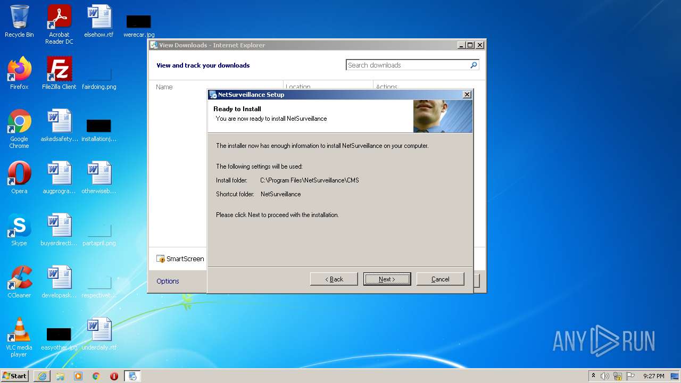Minimize the View Downloads window
Image resolution: width=681 pixels, height=383 pixels.
point(461,45)
